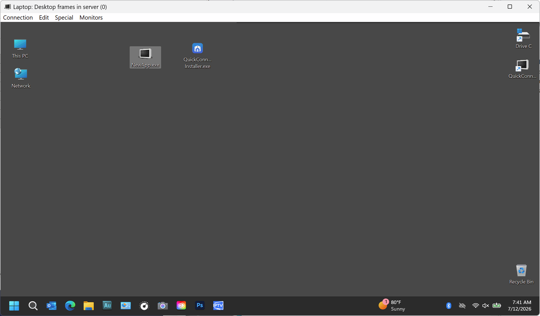Maximize the Laptop remote desktop window
This screenshot has width=540, height=316.
pos(510,7)
